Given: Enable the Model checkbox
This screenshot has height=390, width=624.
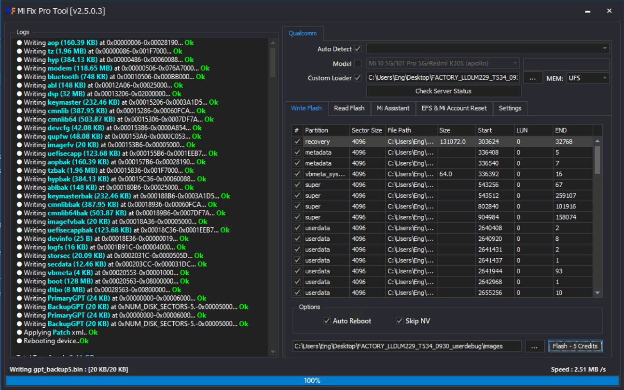Looking at the screenshot, I should coord(358,64).
